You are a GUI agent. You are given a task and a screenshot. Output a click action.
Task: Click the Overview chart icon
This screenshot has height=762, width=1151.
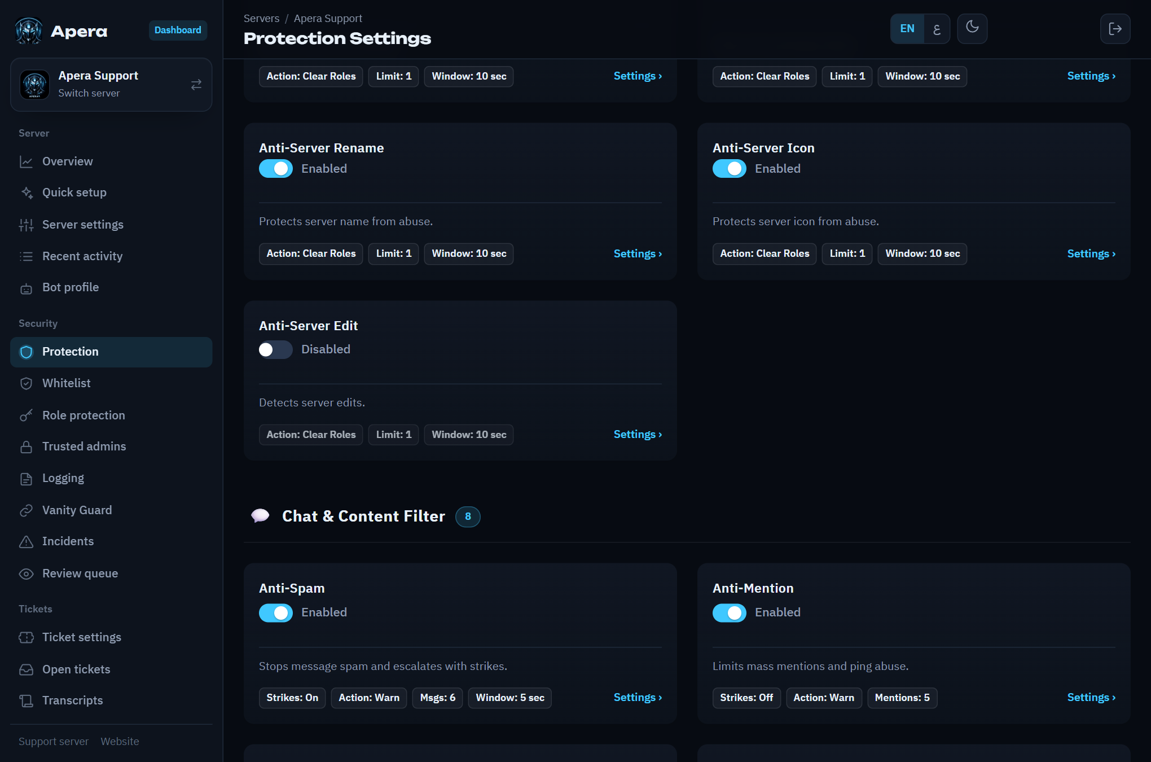point(26,161)
